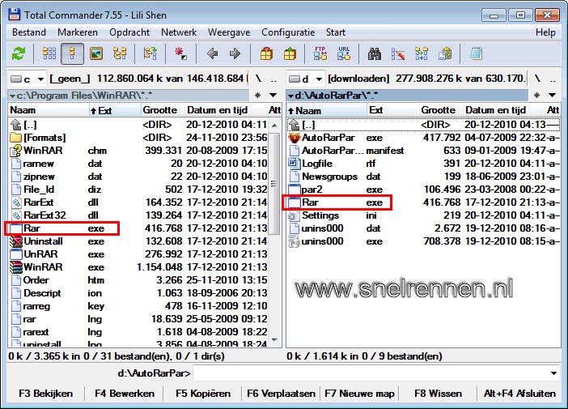Viewport: 568px width, 409px height.
Task: Click the F6 Verplaatsen button
Action: [281, 394]
